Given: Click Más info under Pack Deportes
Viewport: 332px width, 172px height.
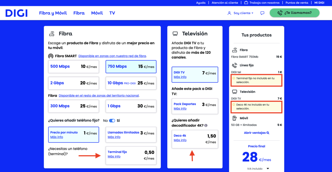Looking at the screenshot, I should pos(180,109).
